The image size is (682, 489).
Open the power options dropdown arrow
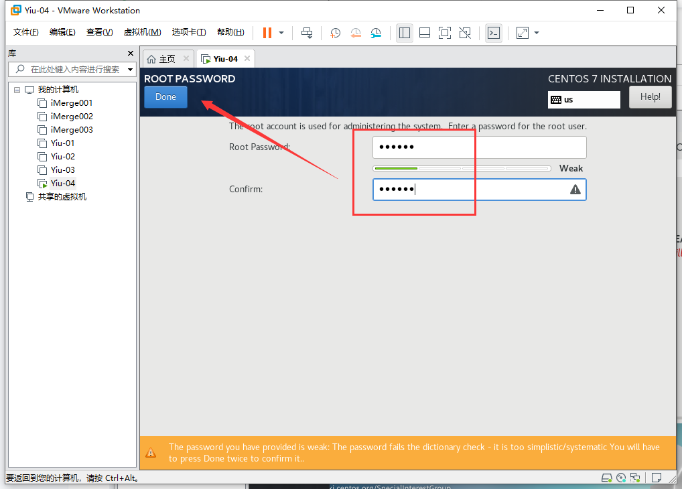(281, 33)
